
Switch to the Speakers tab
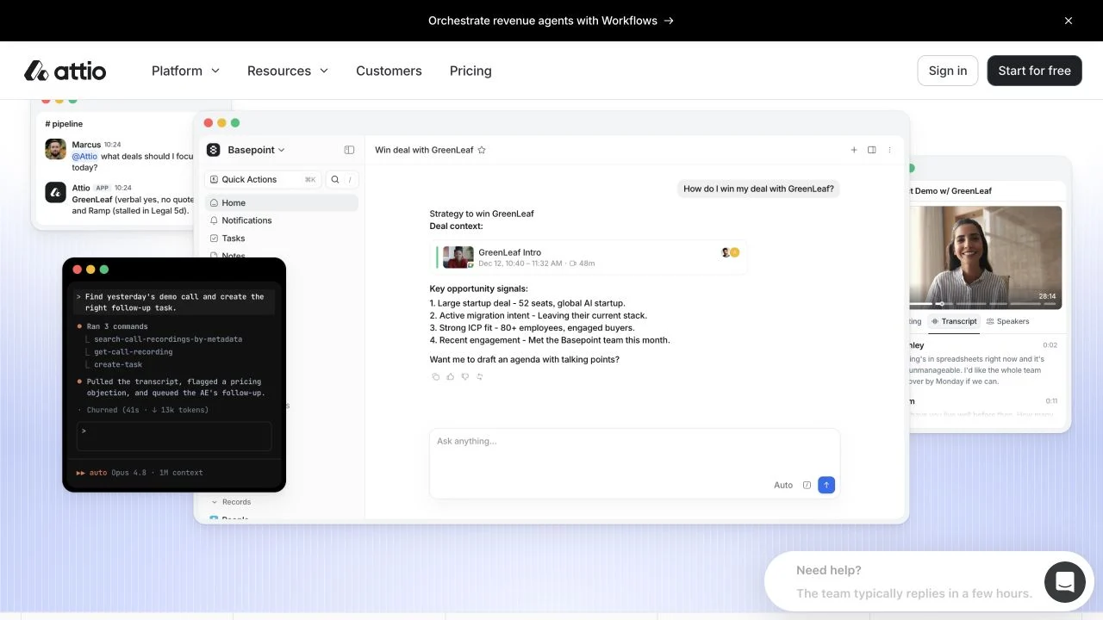click(x=1007, y=321)
